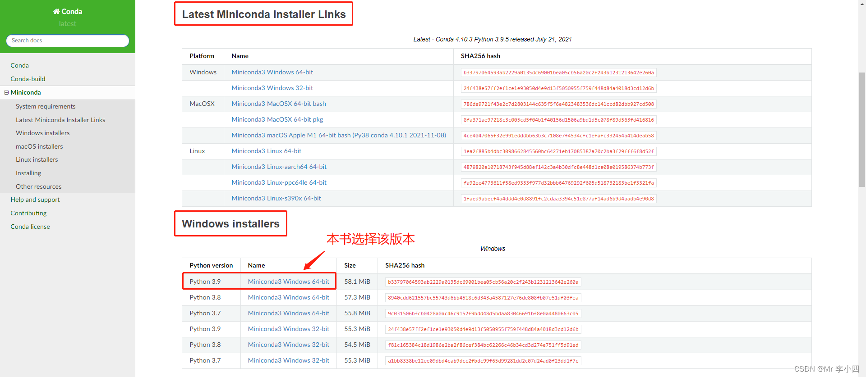
Task: Select the hash starting f81c1653
Action: point(483,345)
